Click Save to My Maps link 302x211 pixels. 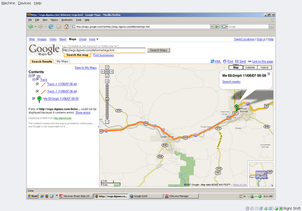[86, 67]
